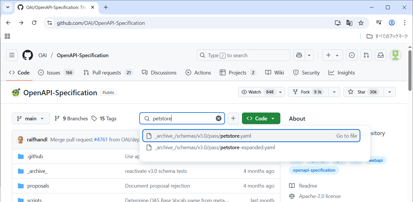Open your issues icon in header

352,55
